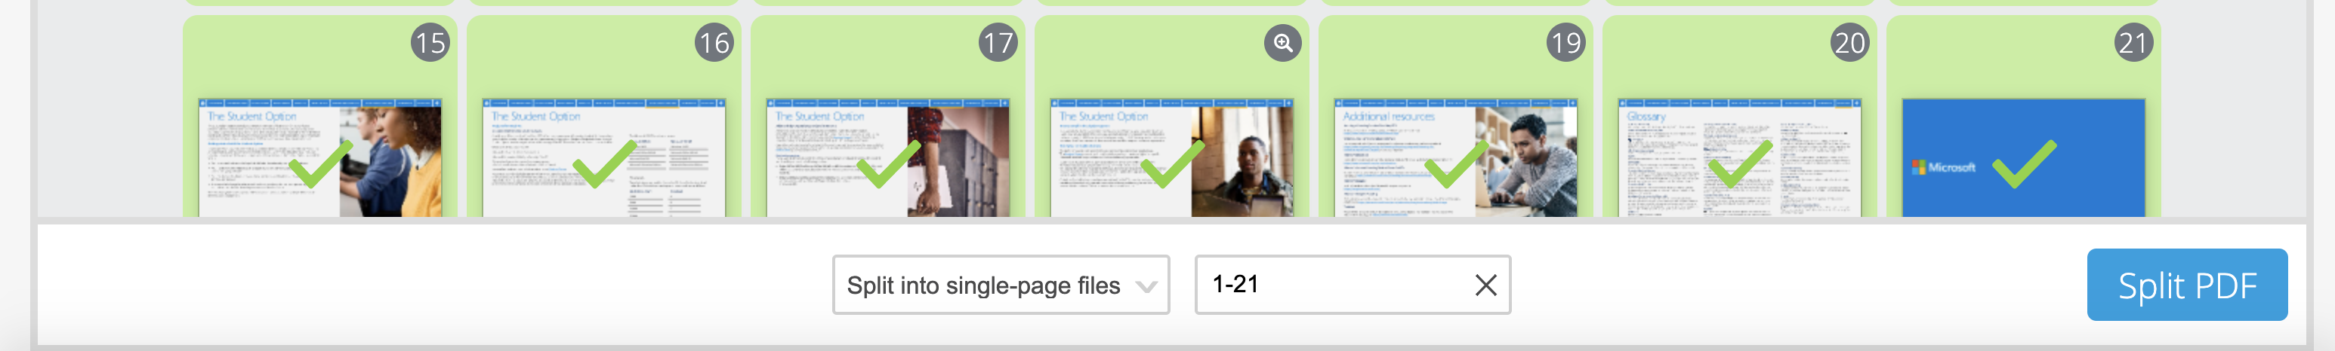Click the page 20 number badge
2335x351 pixels.
click(1849, 42)
